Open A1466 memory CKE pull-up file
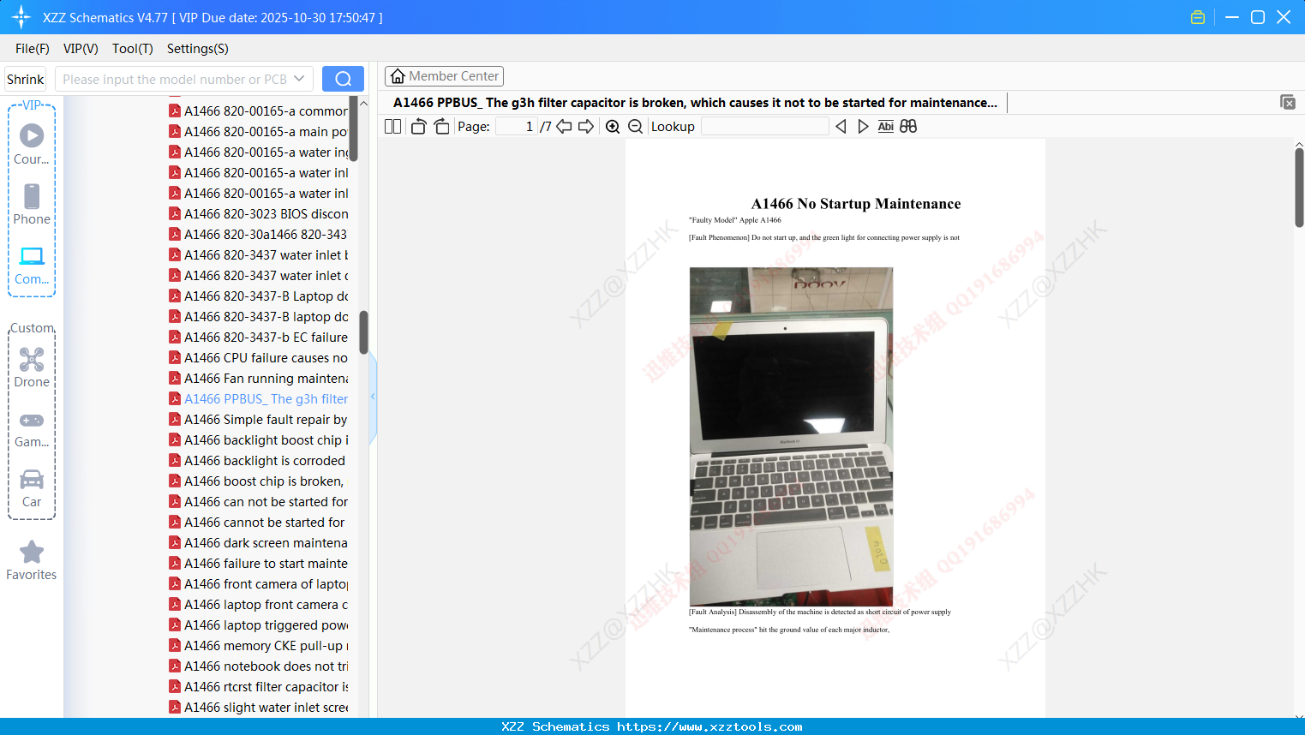The image size is (1305, 735). tap(259, 646)
